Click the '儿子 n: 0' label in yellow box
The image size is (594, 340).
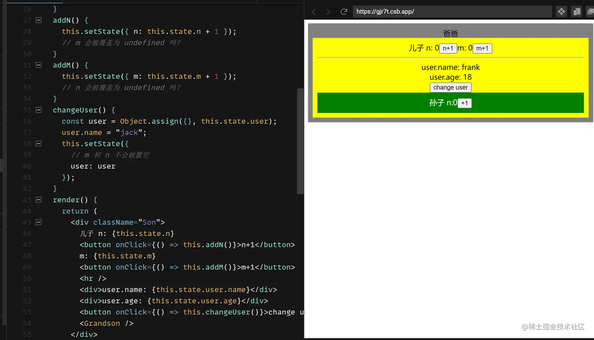coord(424,48)
